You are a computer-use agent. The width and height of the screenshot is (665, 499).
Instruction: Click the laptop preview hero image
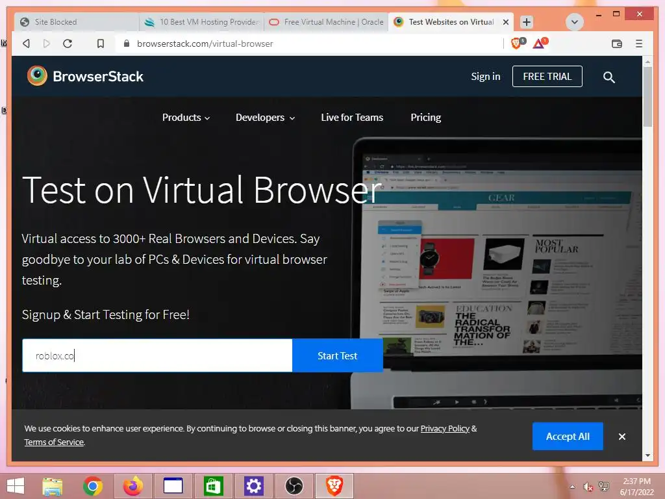tap(497, 273)
